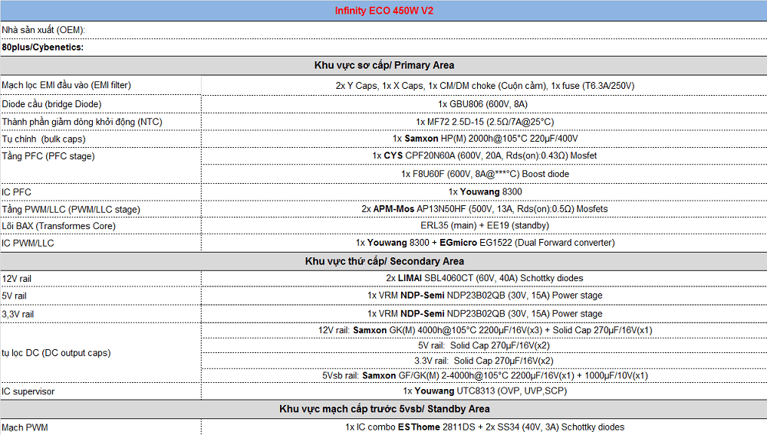The image size is (767, 435).
Task: Click the 'Nhà sản xuất (OEM):' row
Action: pos(383,30)
